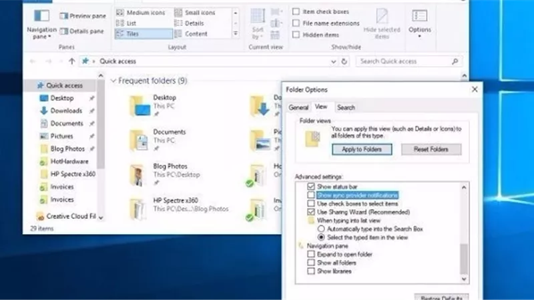
Task: Open the Desktop folder tile
Action: 155,105
